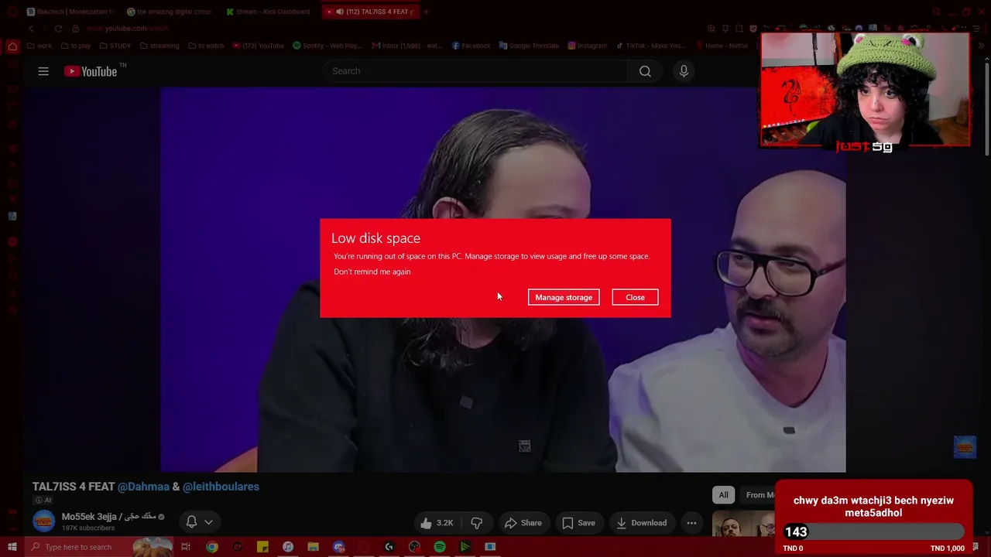
Task: Save the video to a playlist
Action: [x=578, y=523]
